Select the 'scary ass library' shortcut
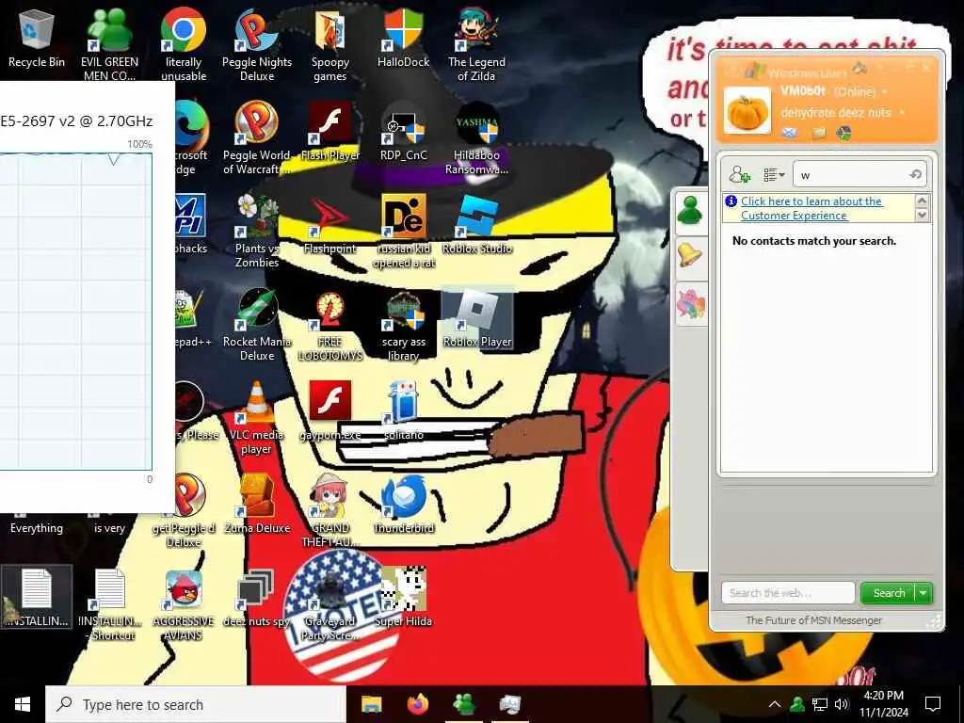 click(x=403, y=325)
